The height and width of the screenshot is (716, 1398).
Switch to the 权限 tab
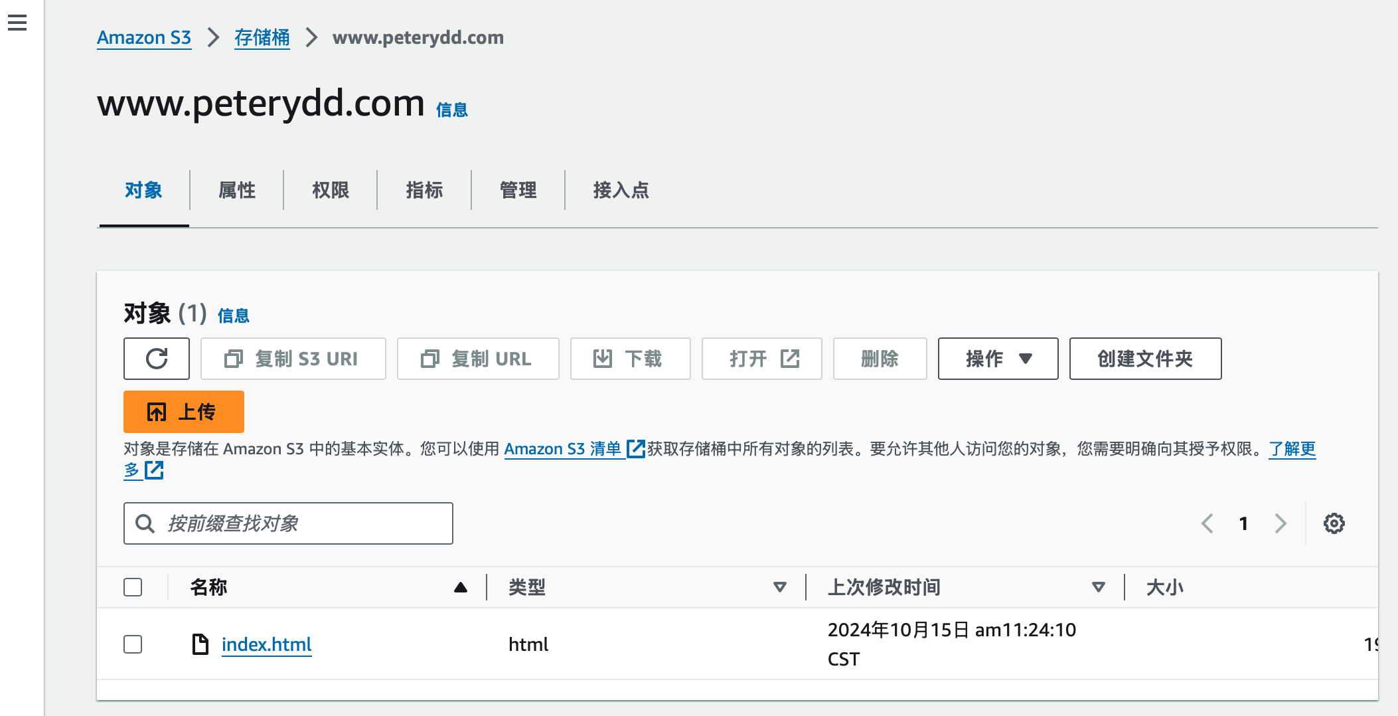click(331, 191)
